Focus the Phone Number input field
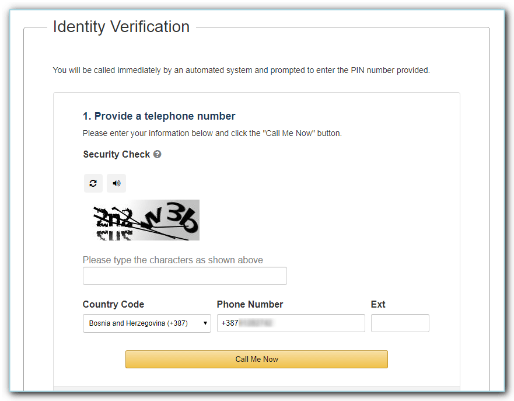514x401 pixels. (291, 323)
